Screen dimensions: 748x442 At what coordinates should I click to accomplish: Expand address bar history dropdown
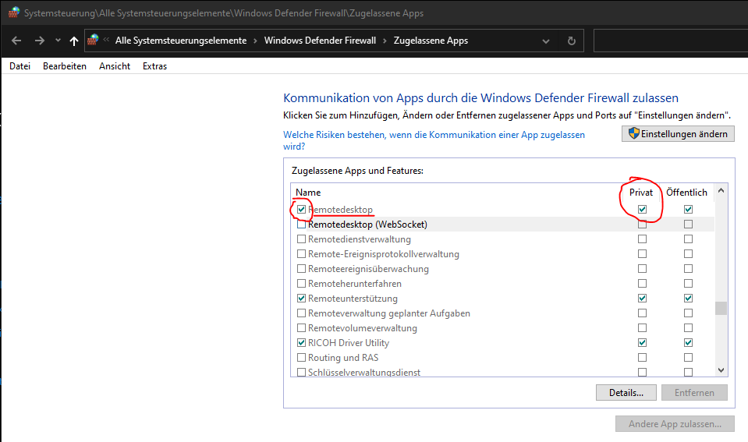click(x=546, y=41)
